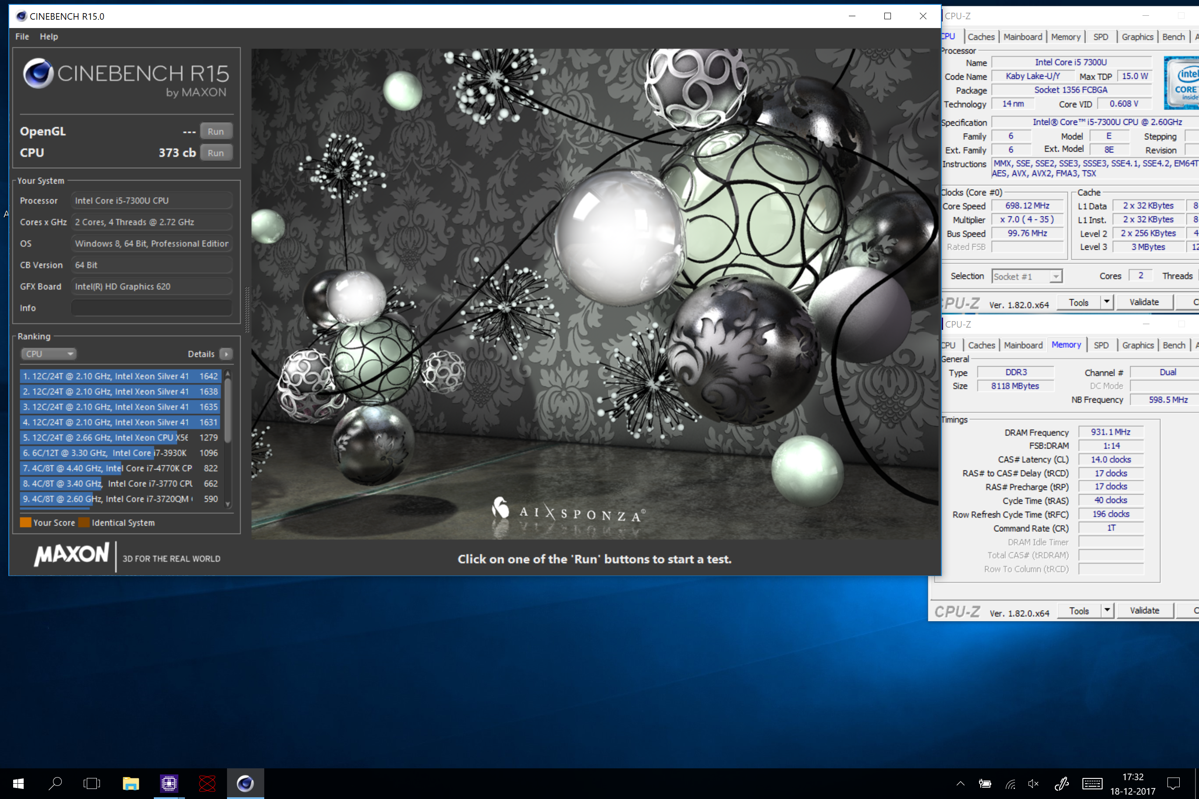
Task: Open Mainboard tab in lower CPU-Z
Action: tap(1023, 345)
